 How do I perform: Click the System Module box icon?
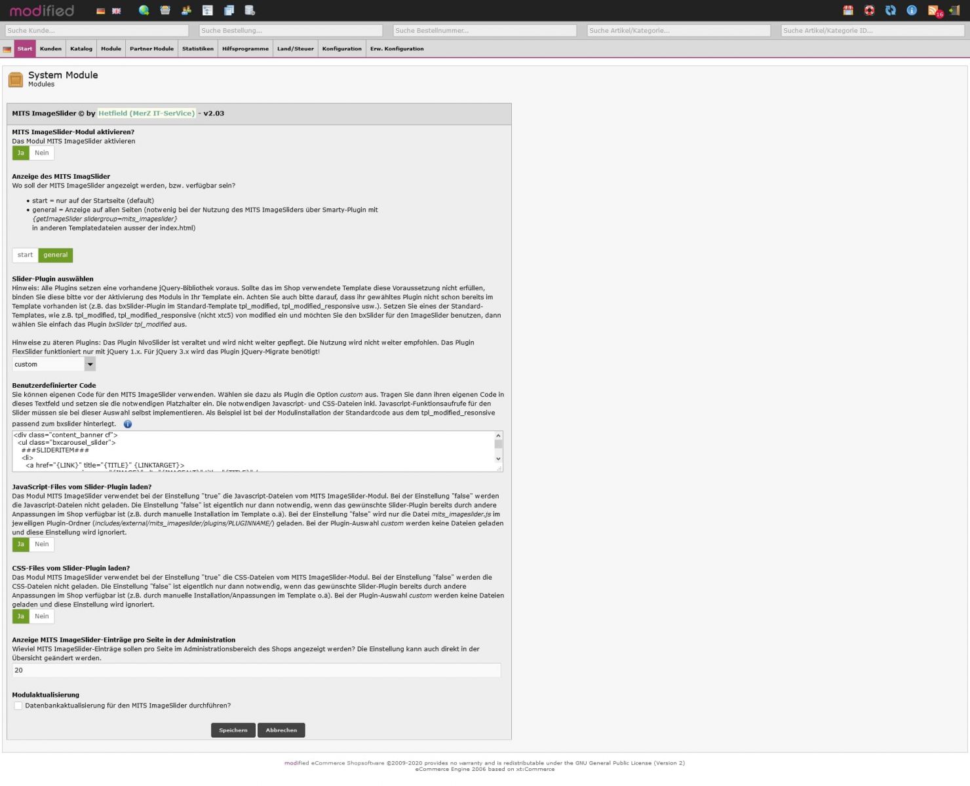point(16,80)
